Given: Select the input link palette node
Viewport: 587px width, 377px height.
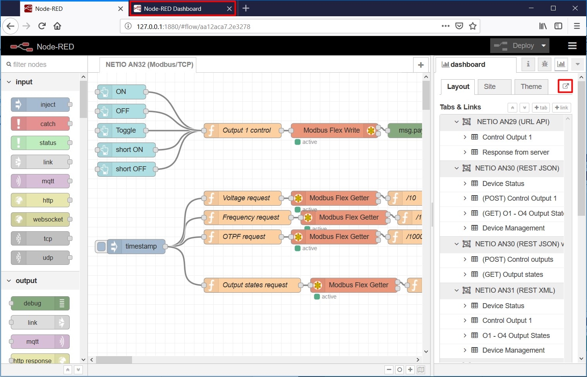Looking at the screenshot, I should tap(41, 162).
